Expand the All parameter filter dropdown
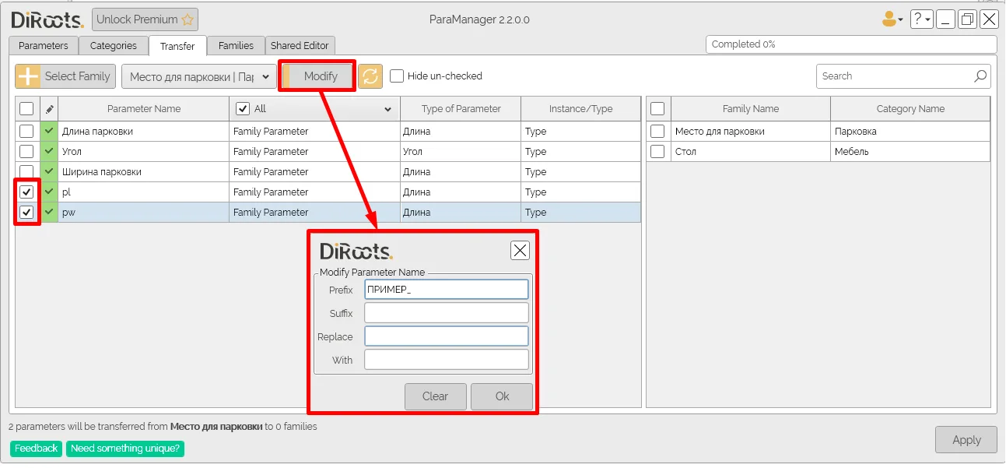 point(387,110)
